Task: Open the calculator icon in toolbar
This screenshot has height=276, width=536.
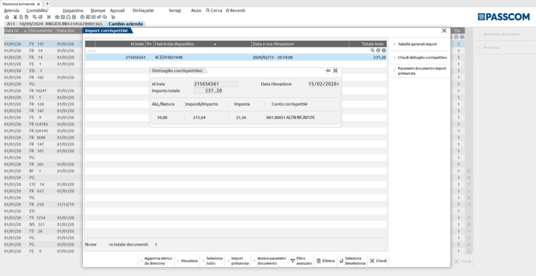Action: (74, 17)
